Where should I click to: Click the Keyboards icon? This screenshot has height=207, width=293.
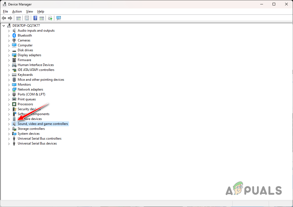click(x=14, y=75)
